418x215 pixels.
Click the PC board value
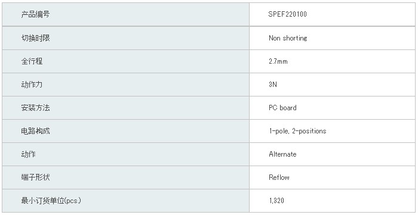pos(282,108)
